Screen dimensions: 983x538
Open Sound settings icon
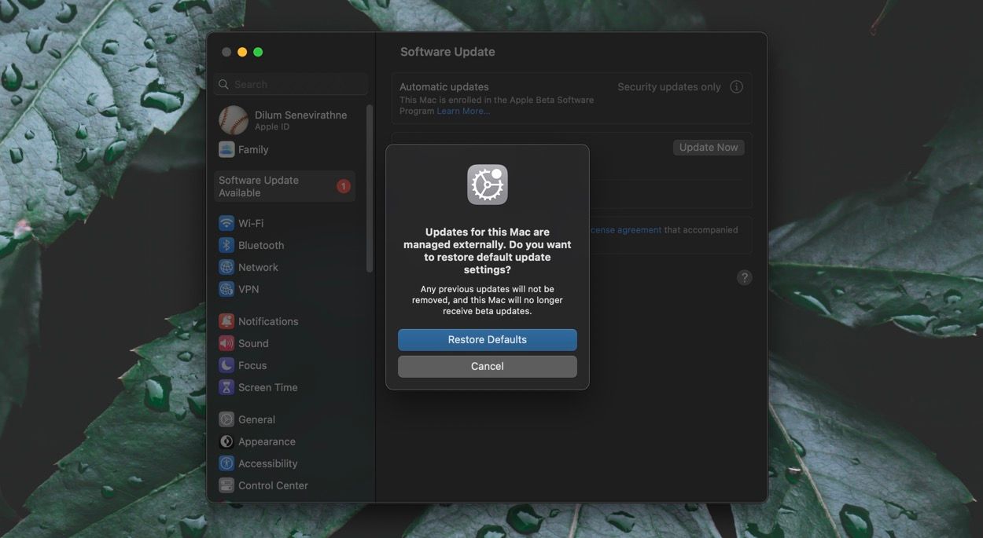(226, 343)
